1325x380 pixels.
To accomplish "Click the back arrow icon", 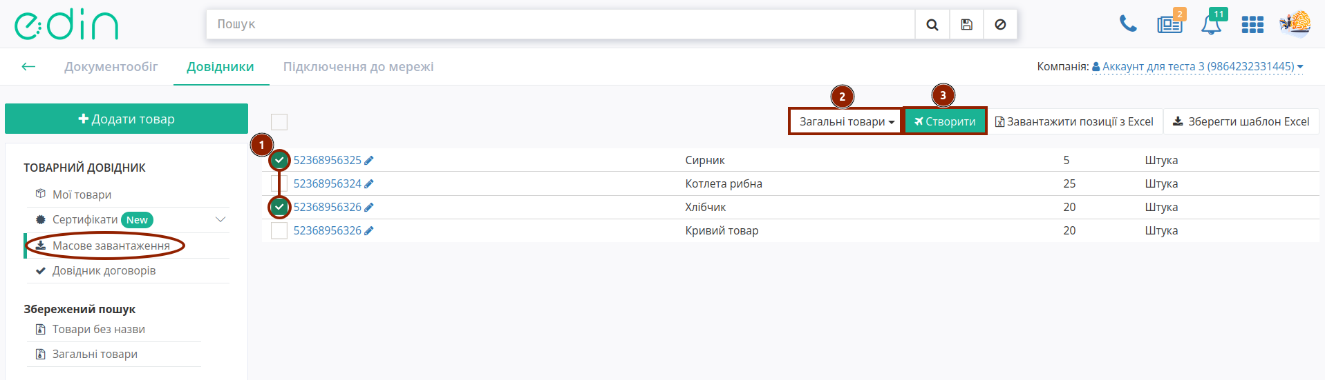I will (28, 66).
